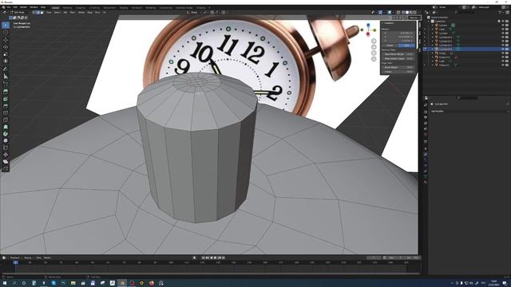Switch to the Shading workspace tab
This screenshot has width=511, height=287.
click(124, 7)
